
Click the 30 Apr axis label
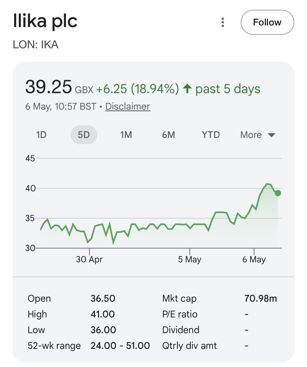89,260
